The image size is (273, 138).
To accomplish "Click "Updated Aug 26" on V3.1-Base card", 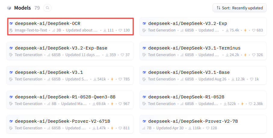I will [212, 79].
